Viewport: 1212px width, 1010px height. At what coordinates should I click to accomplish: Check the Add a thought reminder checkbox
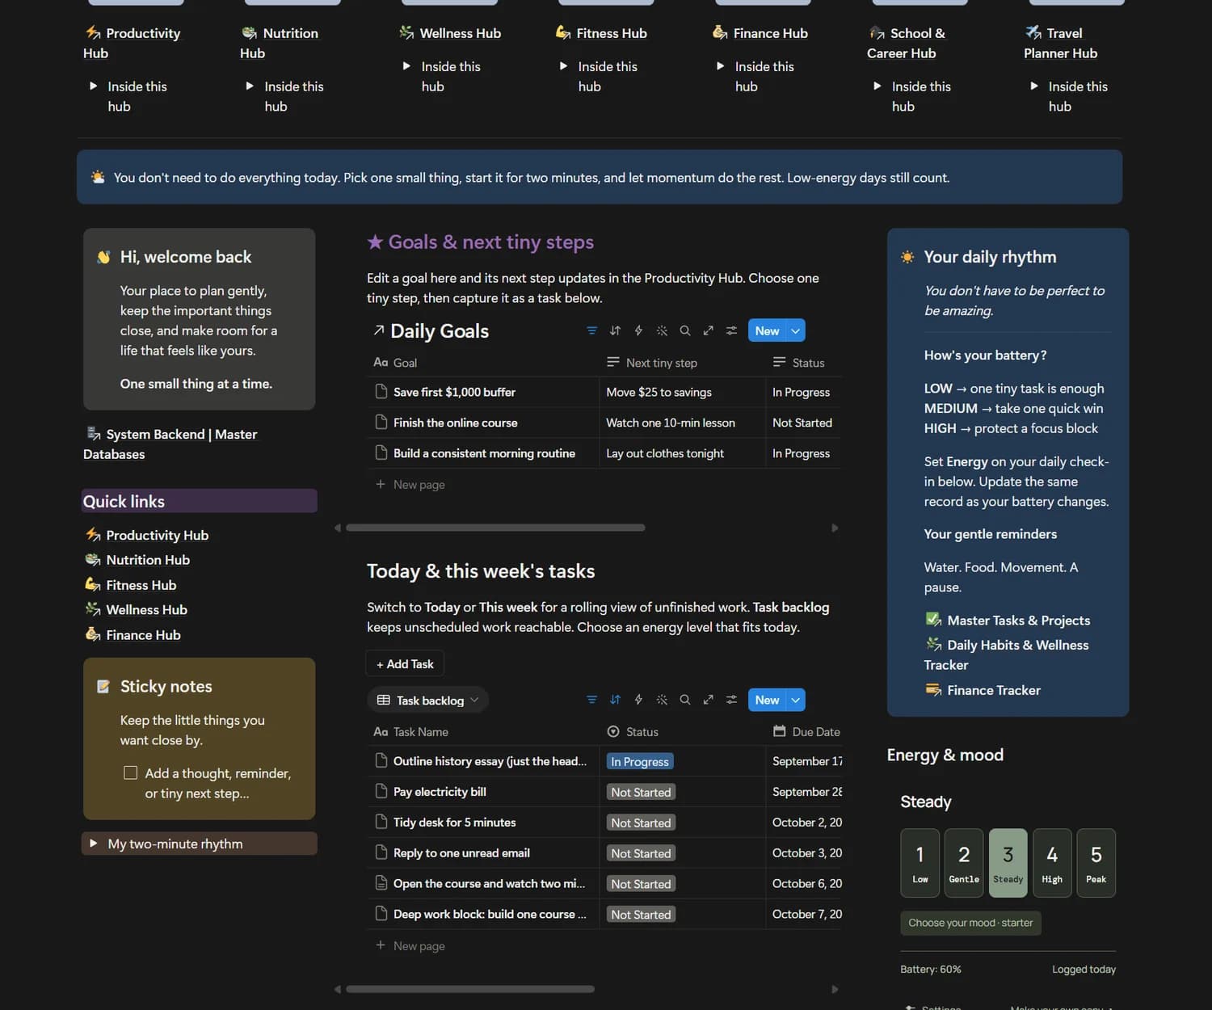(130, 772)
